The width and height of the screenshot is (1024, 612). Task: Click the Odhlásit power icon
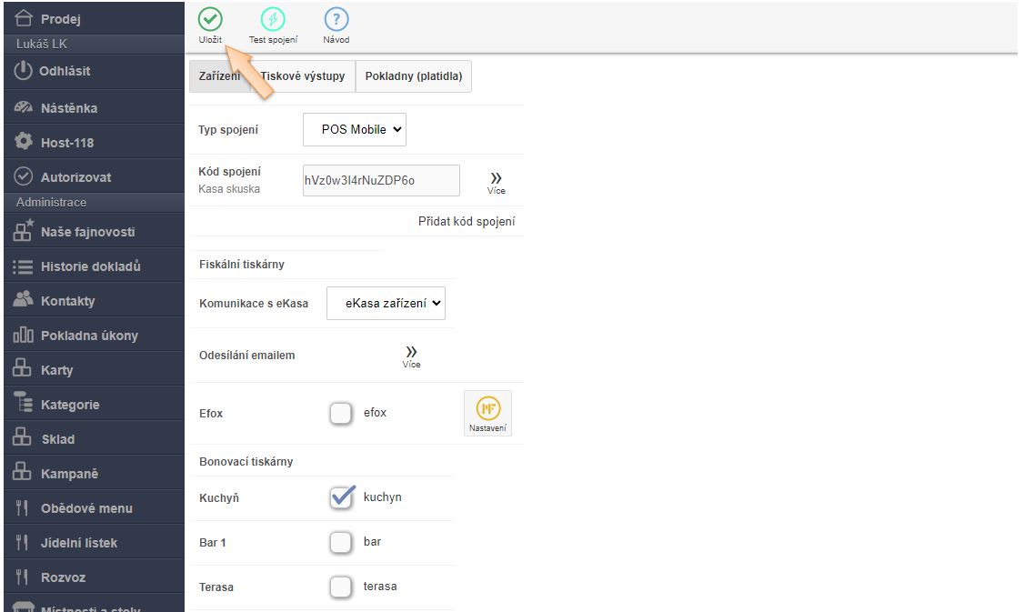(x=23, y=71)
